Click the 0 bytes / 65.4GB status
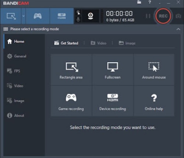The height and width of the screenshot is (158, 184). tap(120, 20)
